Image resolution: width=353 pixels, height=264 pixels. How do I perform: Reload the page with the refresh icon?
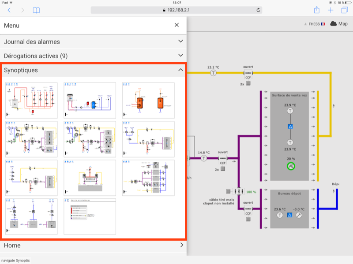tap(258, 10)
